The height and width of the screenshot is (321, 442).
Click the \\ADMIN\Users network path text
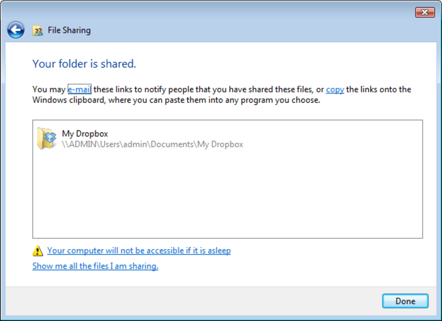coord(153,144)
